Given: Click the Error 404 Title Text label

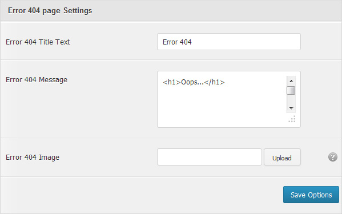Looking at the screenshot, I should coord(38,42).
